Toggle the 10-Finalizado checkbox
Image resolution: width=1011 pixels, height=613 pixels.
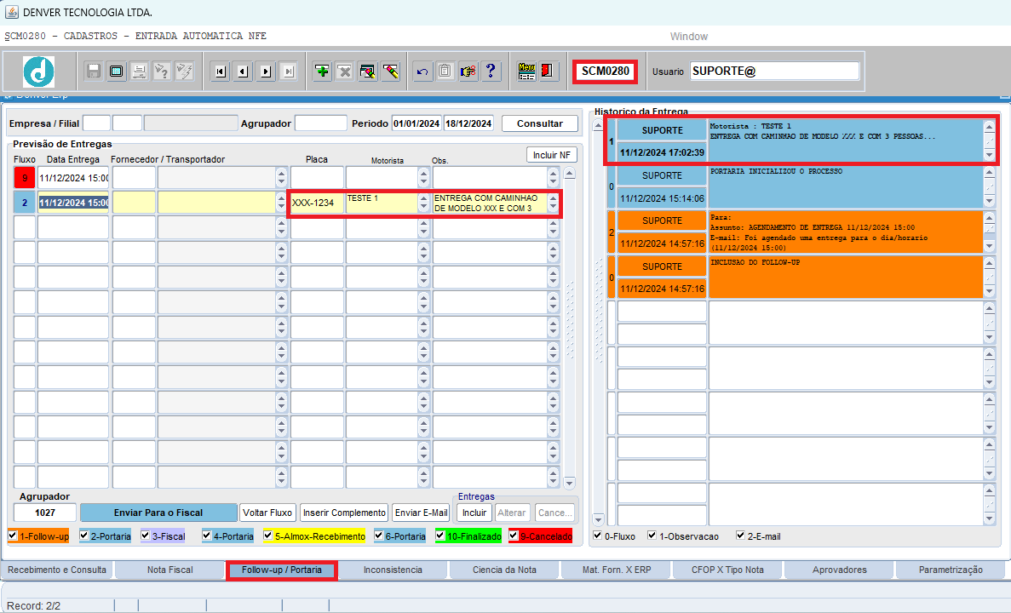pyautogui.click(x=439, y=535)
